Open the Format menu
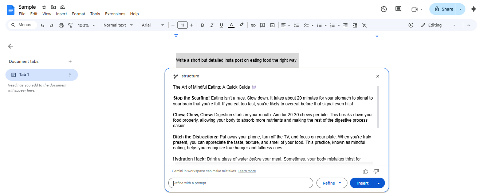Viewport: 480px width, 194px height. coord(79,14)
